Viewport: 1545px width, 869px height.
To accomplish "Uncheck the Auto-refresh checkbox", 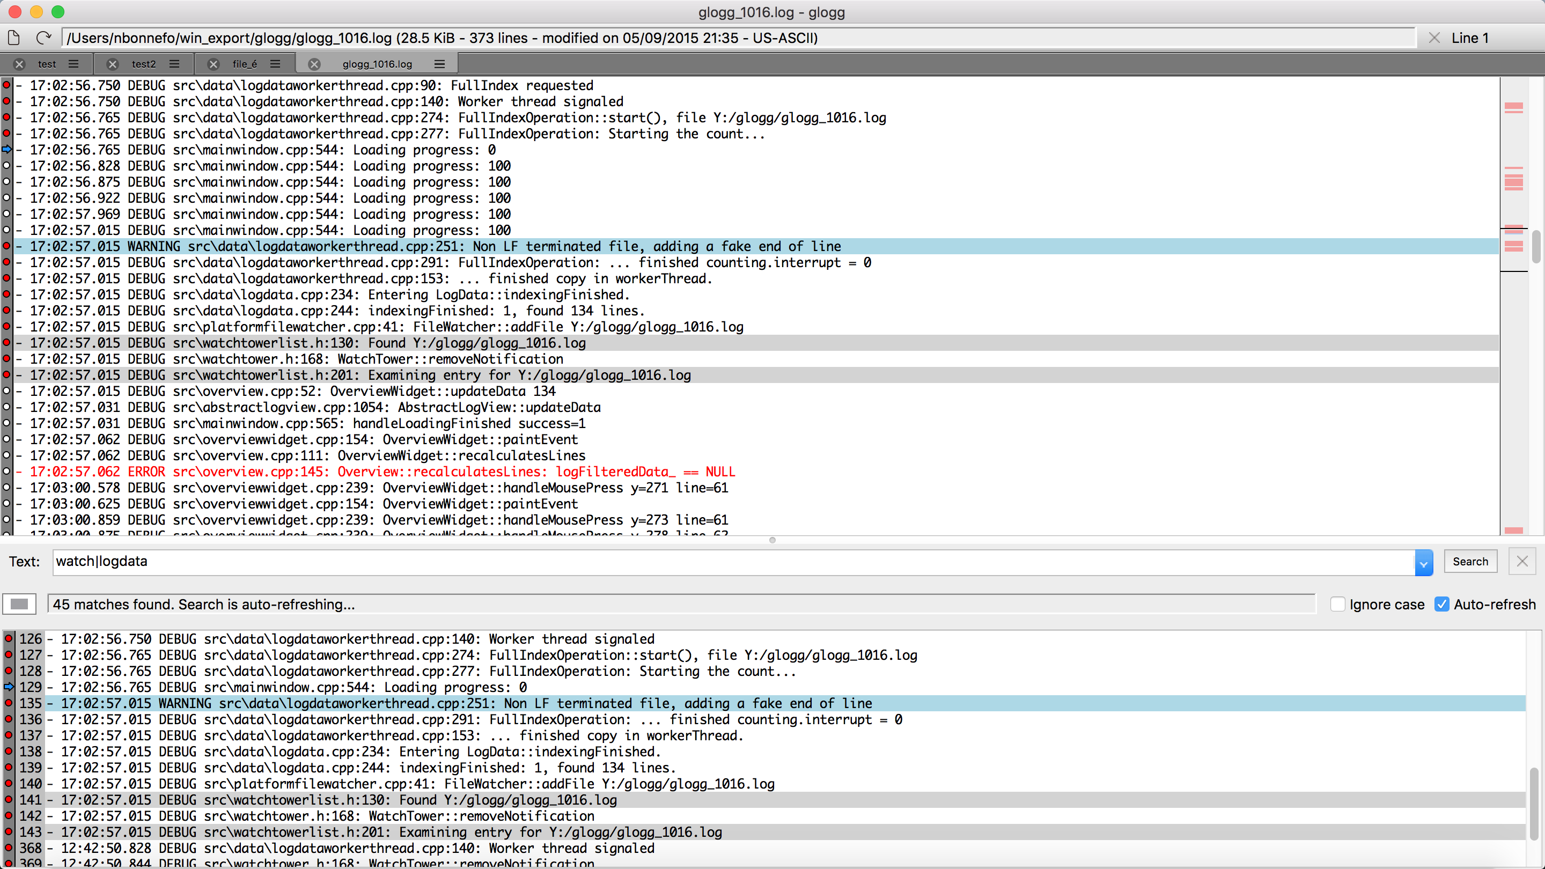I will (x=1441, y=604).
